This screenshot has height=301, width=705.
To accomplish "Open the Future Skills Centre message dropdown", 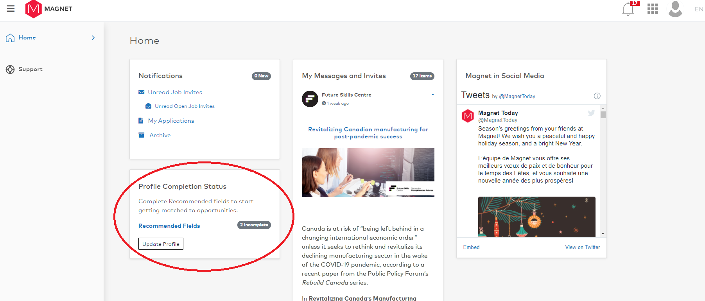I will click(x=432, y=95).
